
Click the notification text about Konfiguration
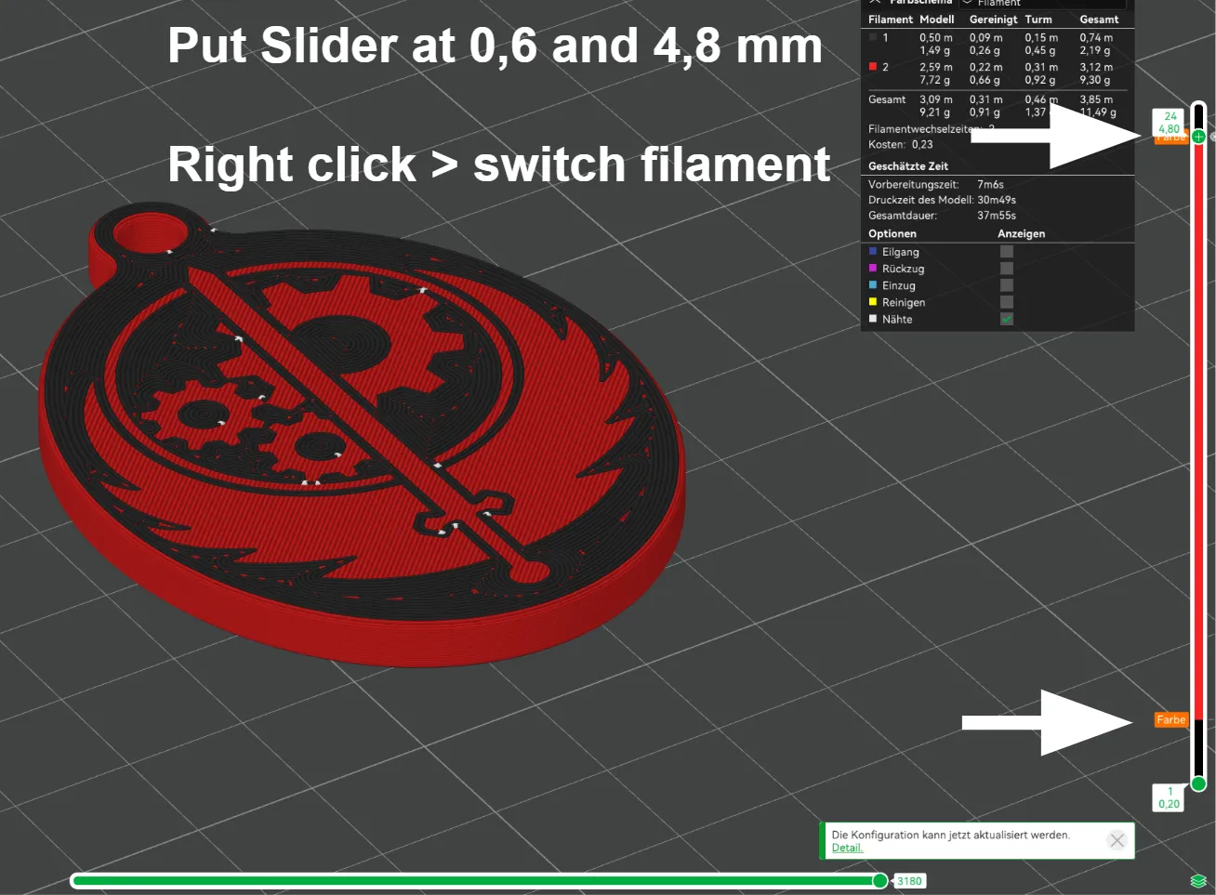click(x=951, y=835)
